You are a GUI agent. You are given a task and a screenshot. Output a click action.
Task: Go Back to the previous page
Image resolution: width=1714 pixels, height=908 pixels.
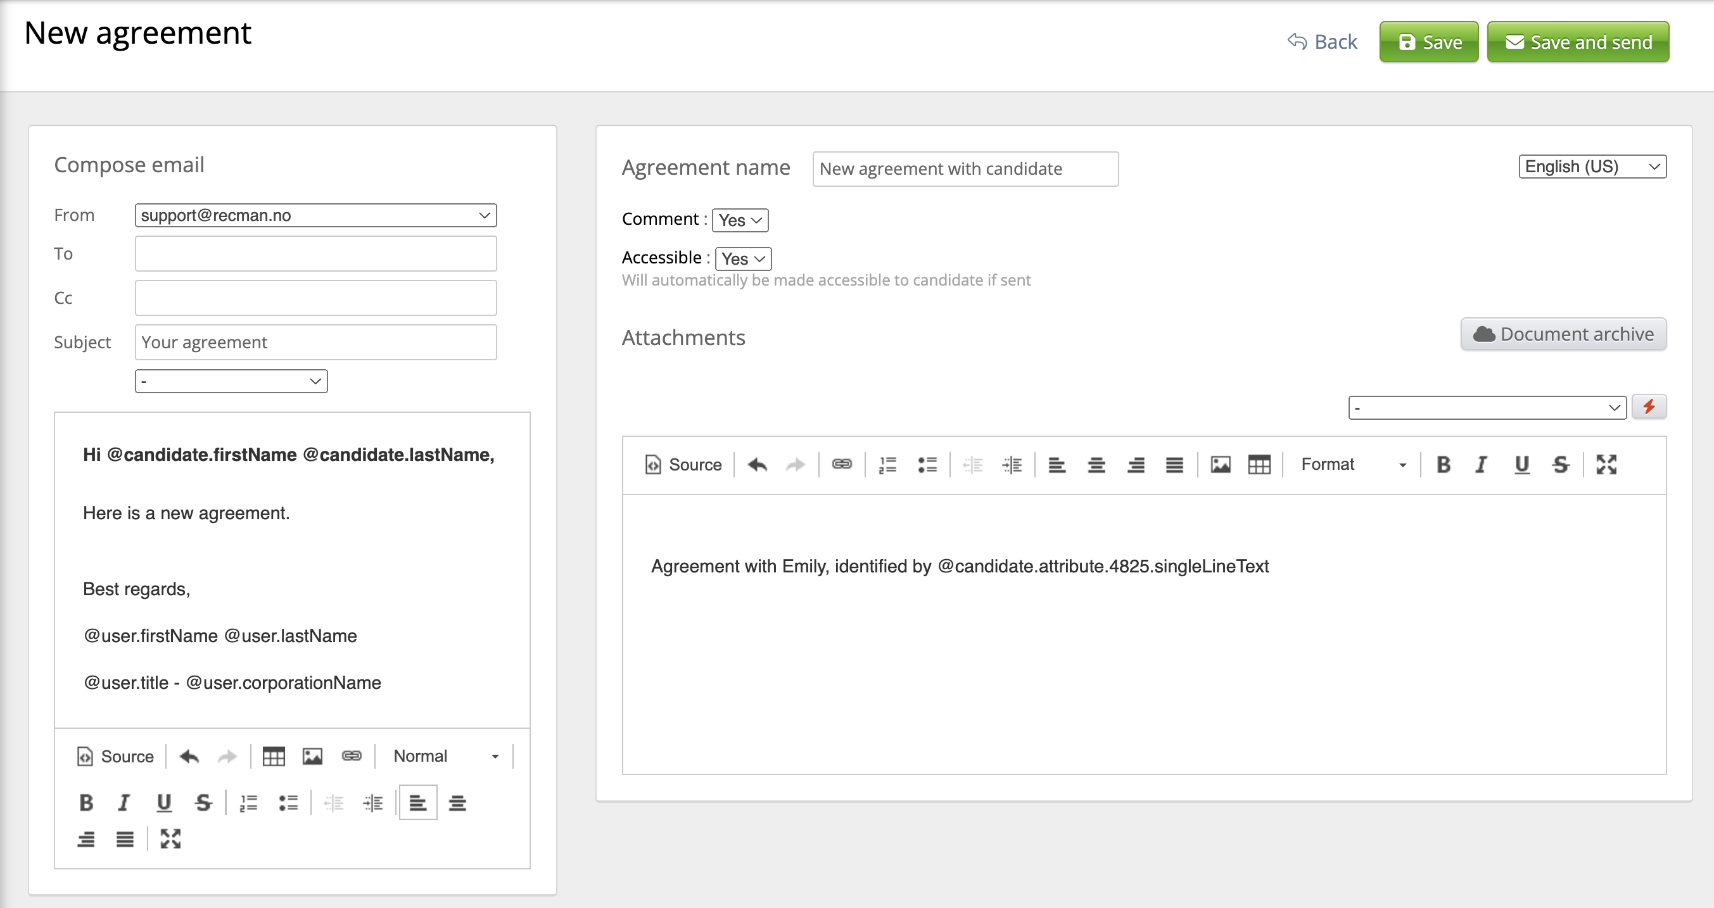[x=1321, y=42]
